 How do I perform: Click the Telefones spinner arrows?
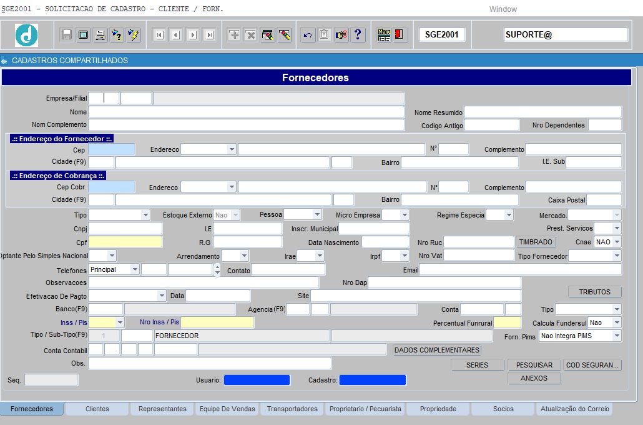point(217,269)
